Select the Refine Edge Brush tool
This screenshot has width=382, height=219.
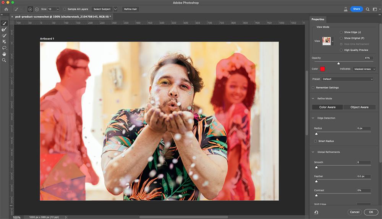click(x=4, y=29)
